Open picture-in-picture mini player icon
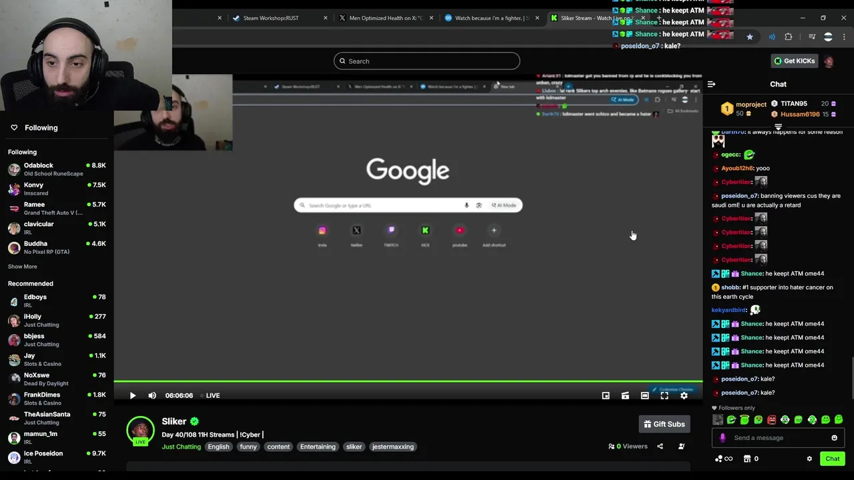This screenshot has width=854, height=480. [x=606, y=395]
